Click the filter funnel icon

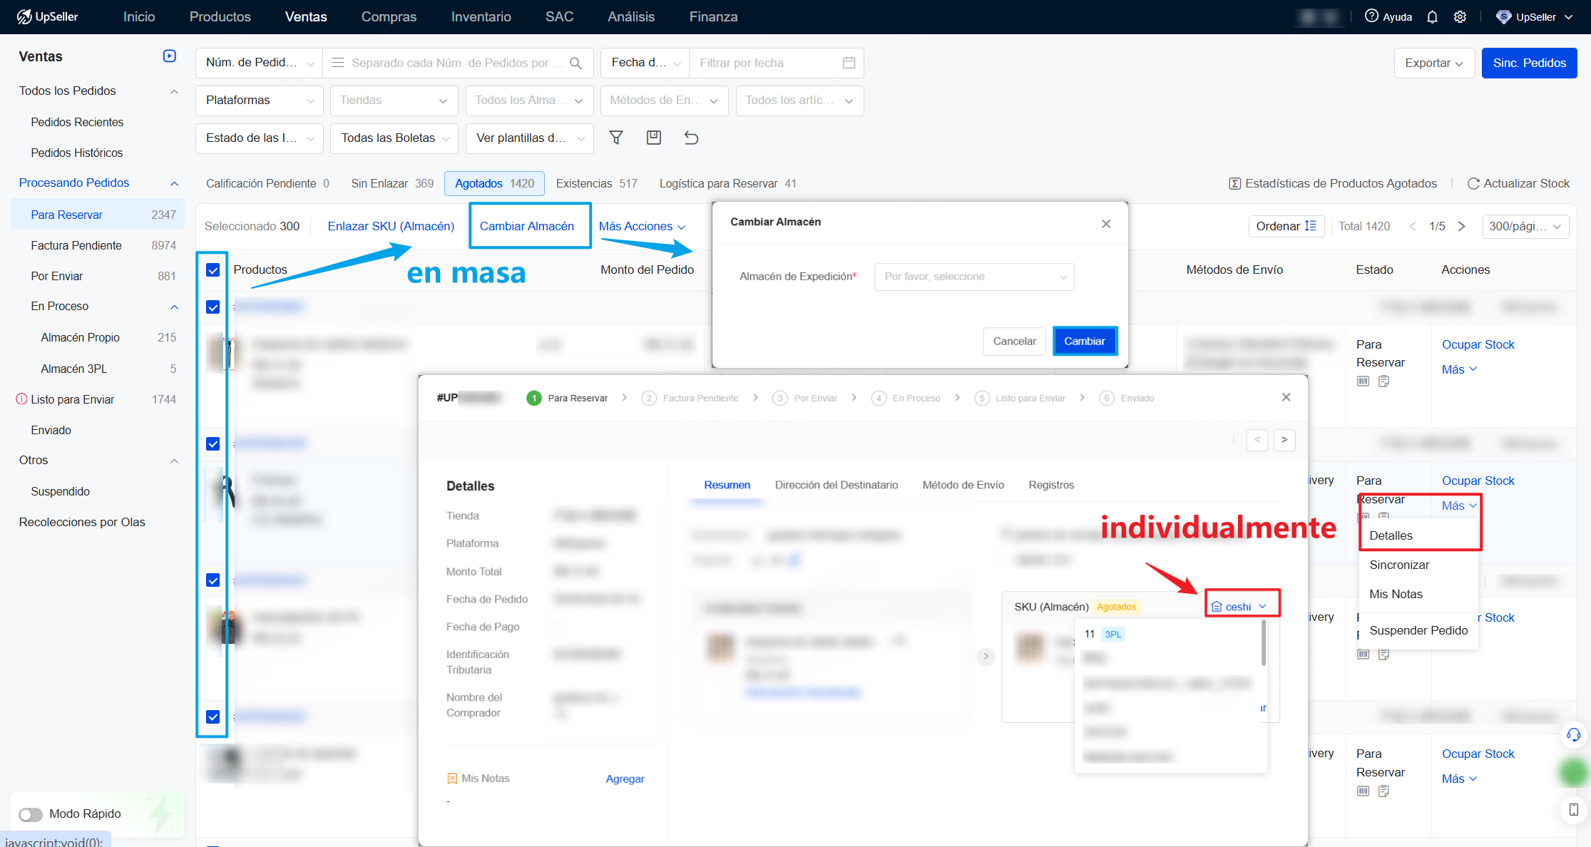point(616,138)
